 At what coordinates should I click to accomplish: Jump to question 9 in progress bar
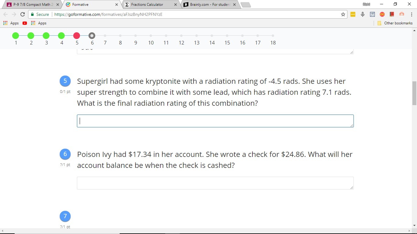coord(136,36)
